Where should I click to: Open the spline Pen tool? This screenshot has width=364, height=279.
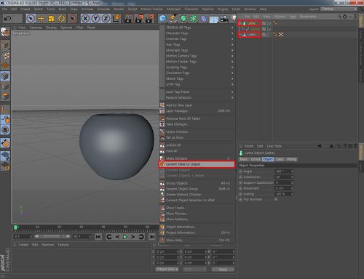pyautogui.click(x=173, y=18)
